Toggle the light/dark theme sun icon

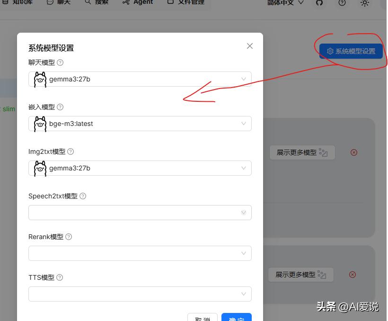(364, 2)
